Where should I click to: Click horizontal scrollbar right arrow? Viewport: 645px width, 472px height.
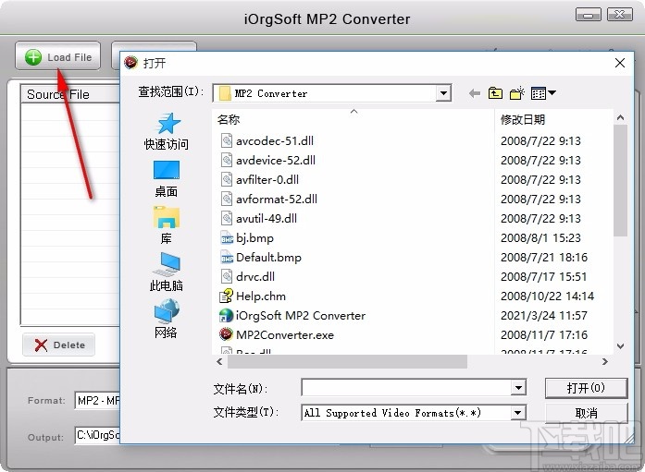[604, 361]
